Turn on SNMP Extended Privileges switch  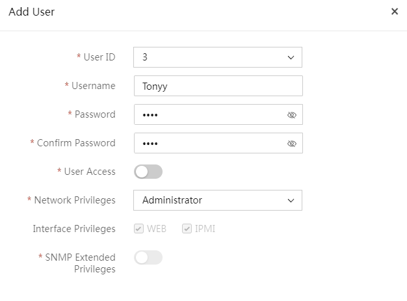[148, 257]
